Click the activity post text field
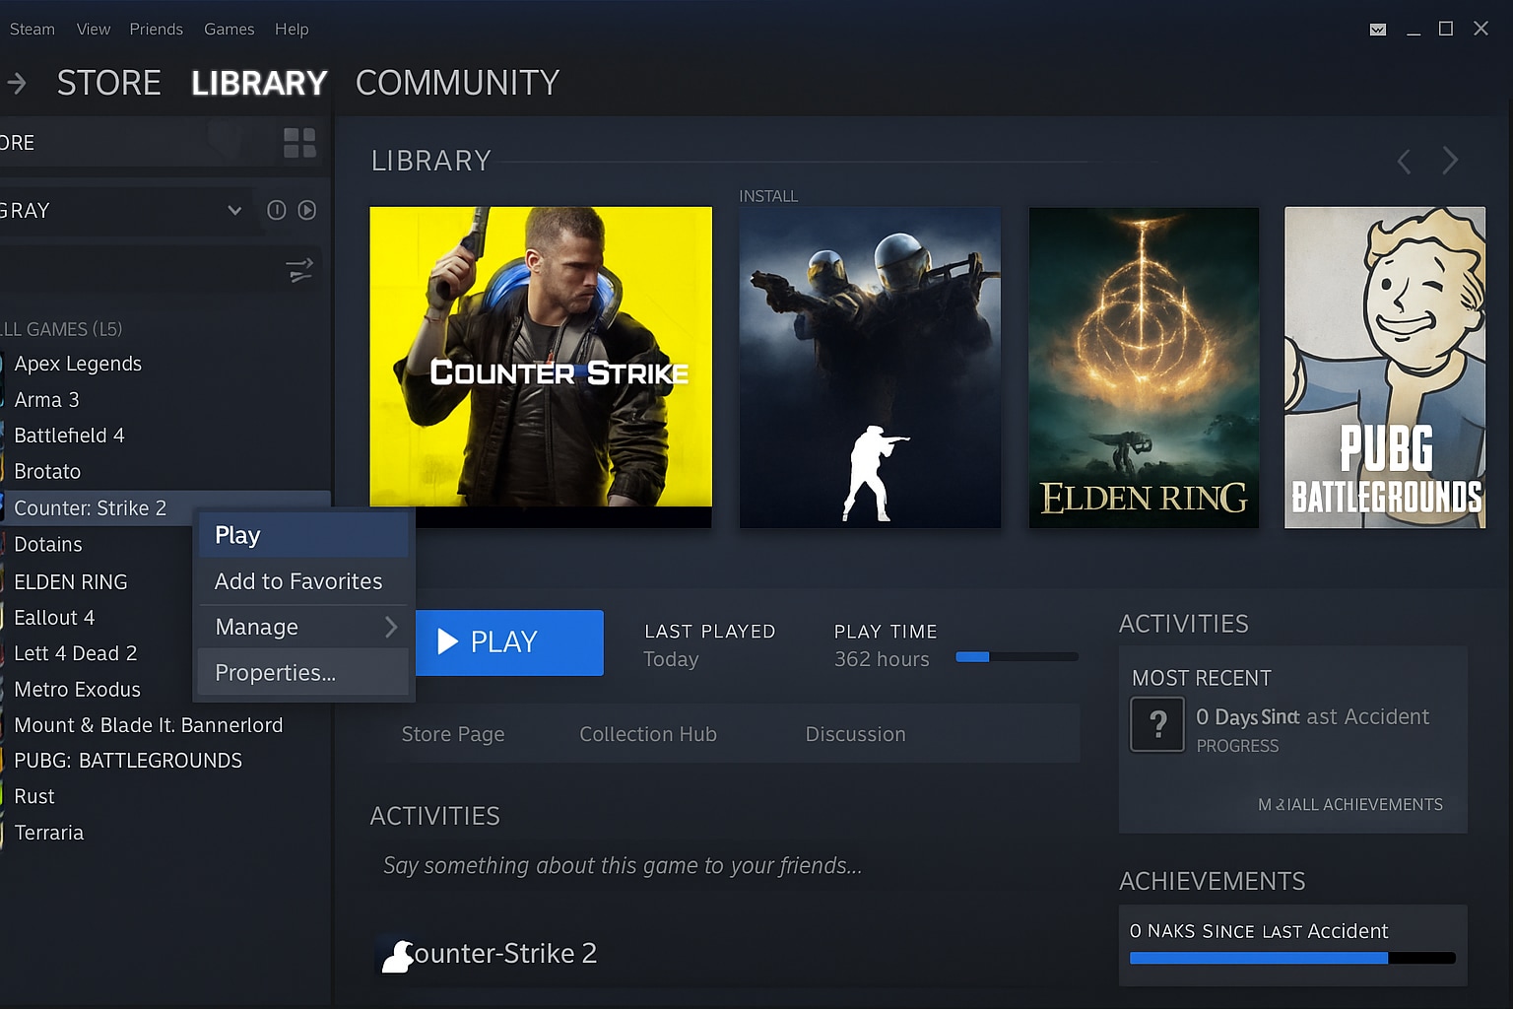 (724, 866)
